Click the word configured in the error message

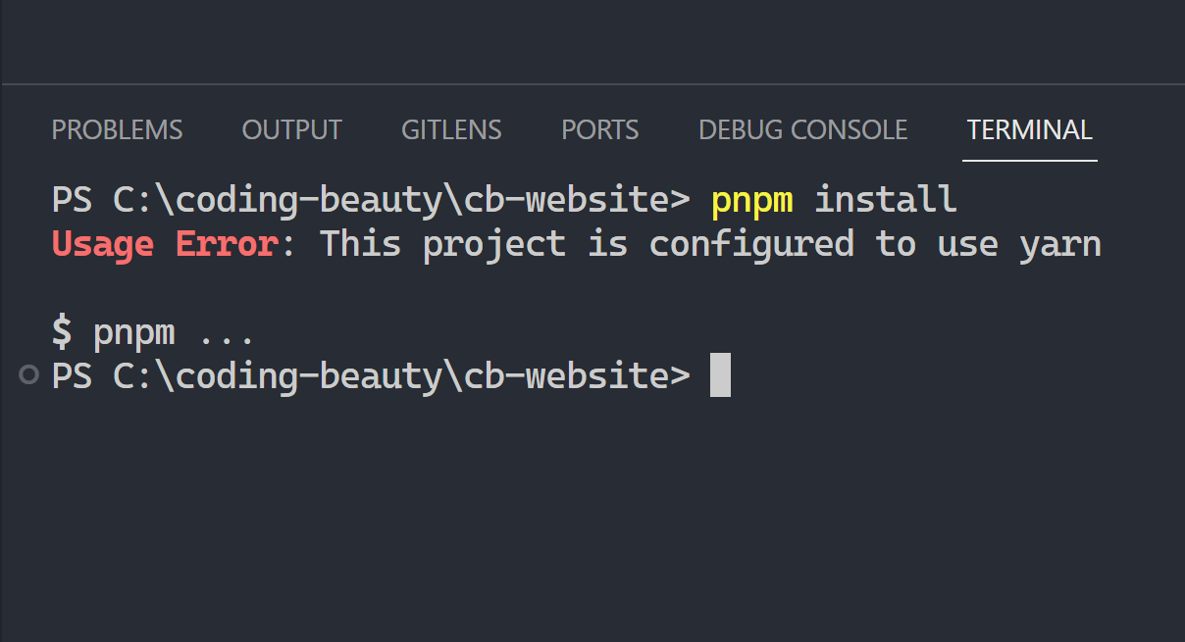751,243
